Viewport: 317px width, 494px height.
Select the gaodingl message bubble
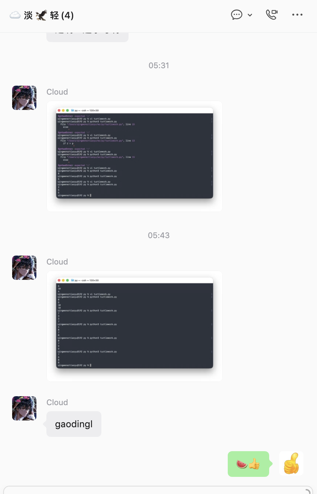(74, 424)
